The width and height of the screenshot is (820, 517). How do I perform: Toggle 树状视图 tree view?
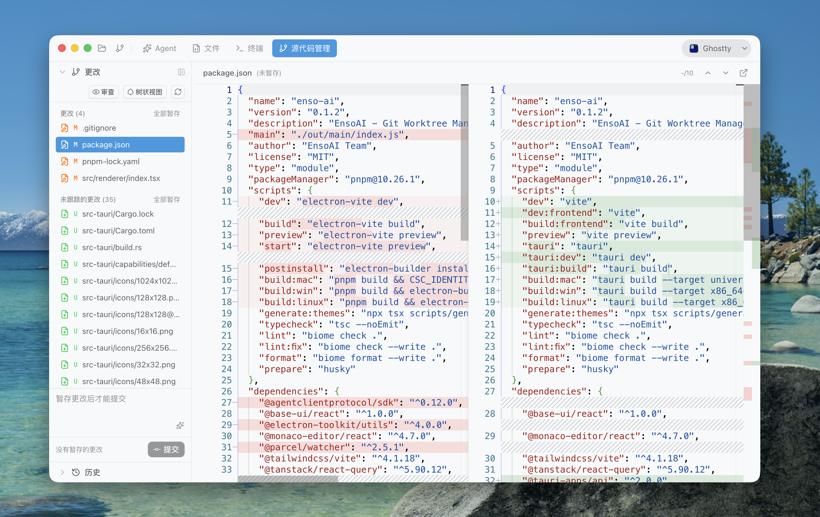tap(145, 92)
